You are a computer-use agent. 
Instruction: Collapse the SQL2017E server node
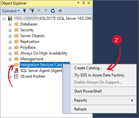[x=4, y=19]
